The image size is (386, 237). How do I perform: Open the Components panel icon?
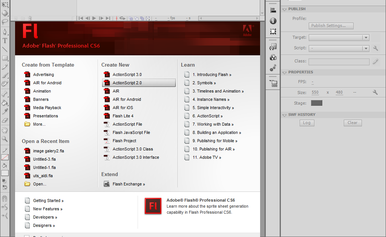(x=273, y=57)
